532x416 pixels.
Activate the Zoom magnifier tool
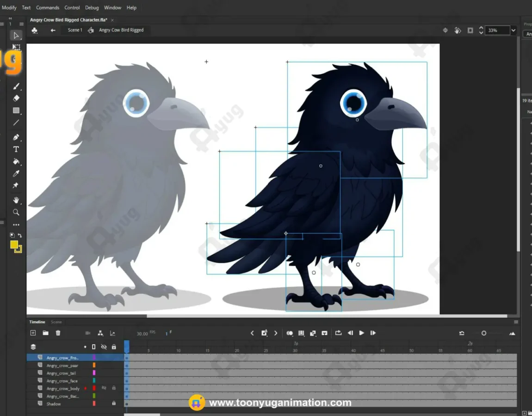[x=16, y=212]
